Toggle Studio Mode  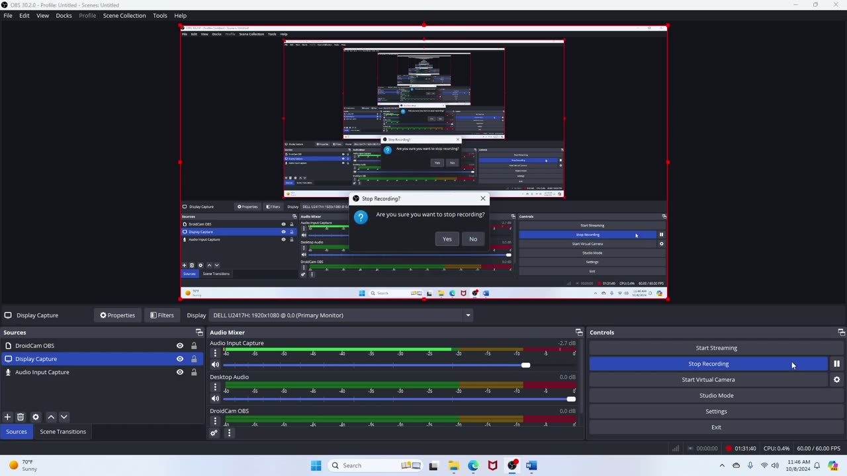716,395
